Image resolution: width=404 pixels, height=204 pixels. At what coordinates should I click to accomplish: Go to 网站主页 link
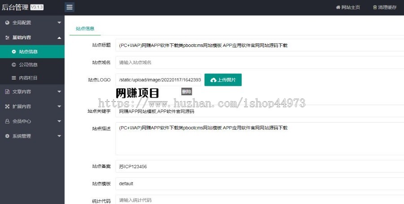pos(348,8)
